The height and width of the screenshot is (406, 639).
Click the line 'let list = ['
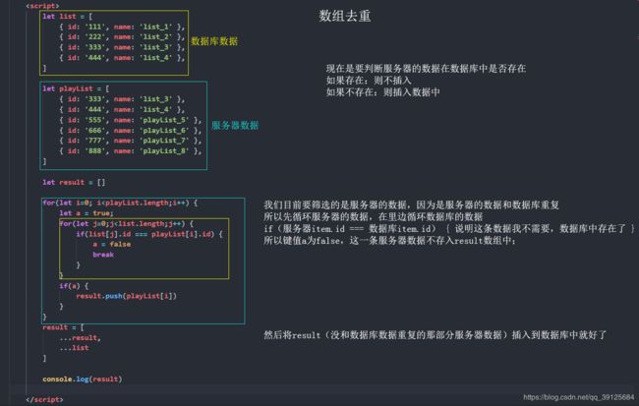click(68, 17)
